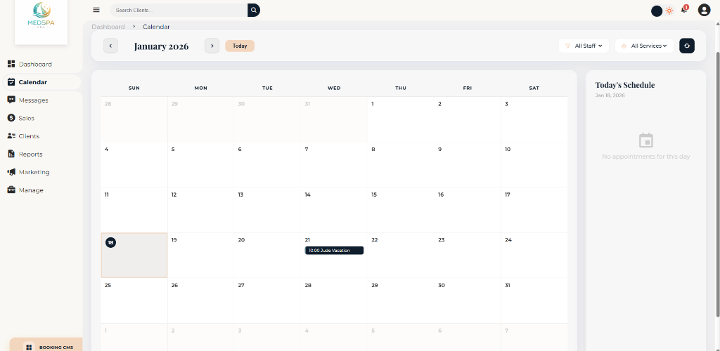Select December 28 greyed date cell

coord(134,119)
